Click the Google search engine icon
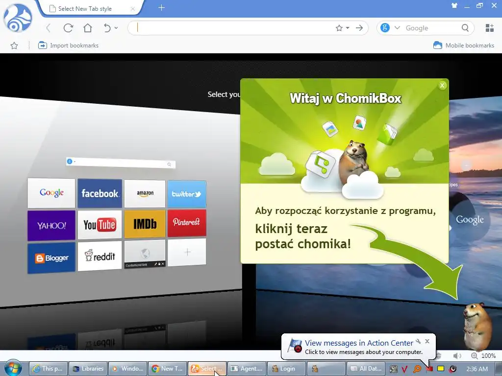Image resolution: width=502 pixels, height=376 pixels. [385, 28]
